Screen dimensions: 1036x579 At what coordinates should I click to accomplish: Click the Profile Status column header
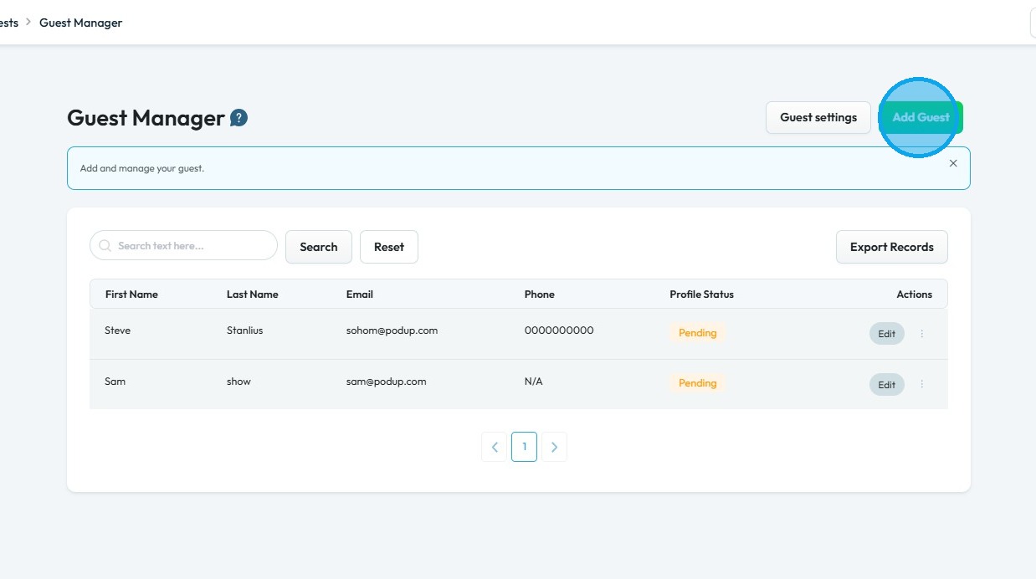pos(701,295)
